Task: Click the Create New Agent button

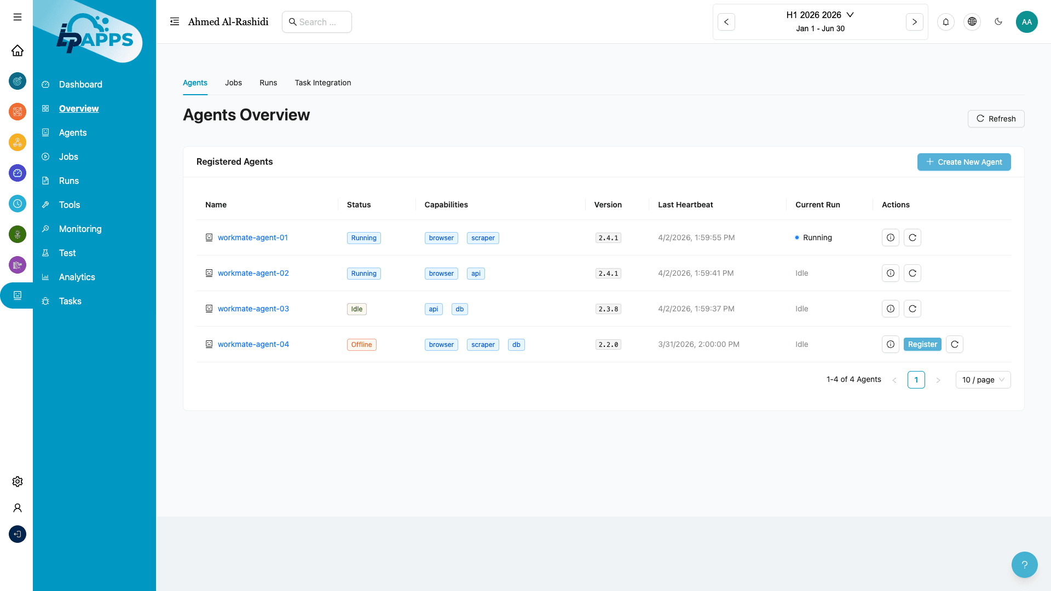Action: point(963,162)
